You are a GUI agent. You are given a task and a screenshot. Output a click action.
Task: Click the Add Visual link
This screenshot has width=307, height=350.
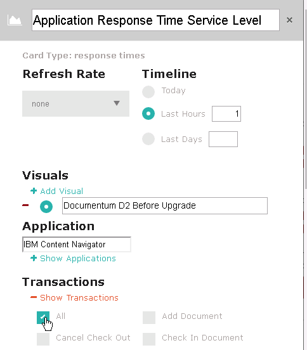click(62, 191)
